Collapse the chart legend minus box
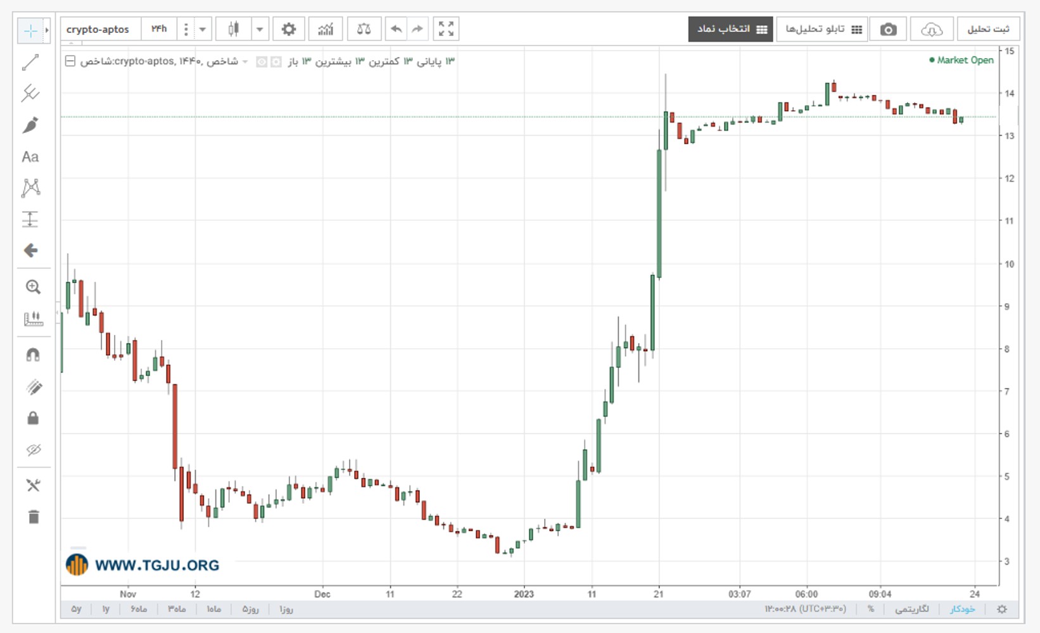 (x=70, y=61)
